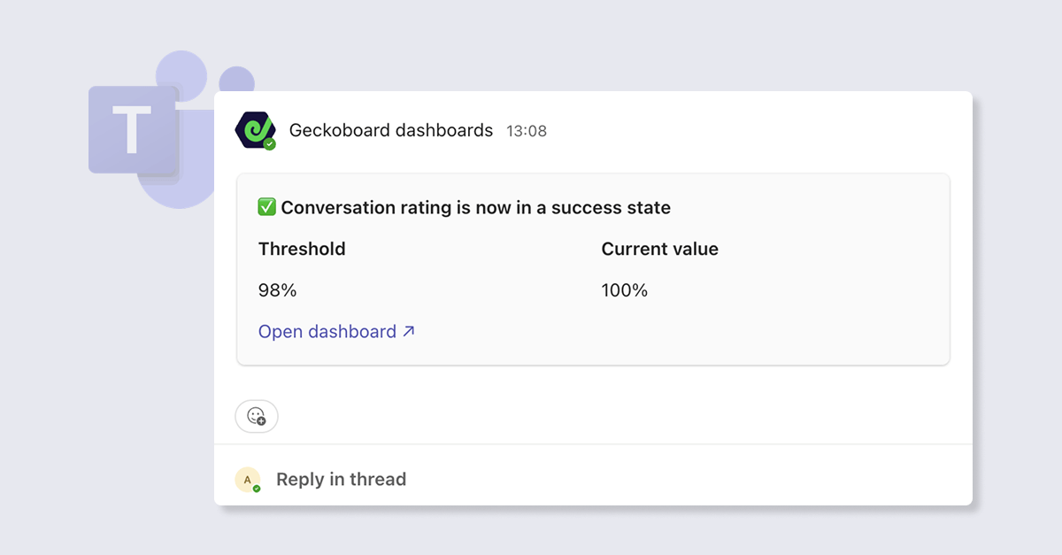Screen dimensions: 1062x555
Task: Click the external link arrow next to Open dashboard
Action: [x=409, y=331]
